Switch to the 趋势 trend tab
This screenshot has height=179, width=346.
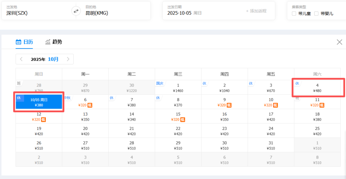[54, 42]
